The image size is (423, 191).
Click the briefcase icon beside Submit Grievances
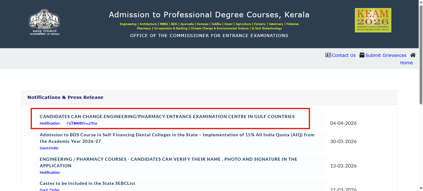tap(362, 55)
